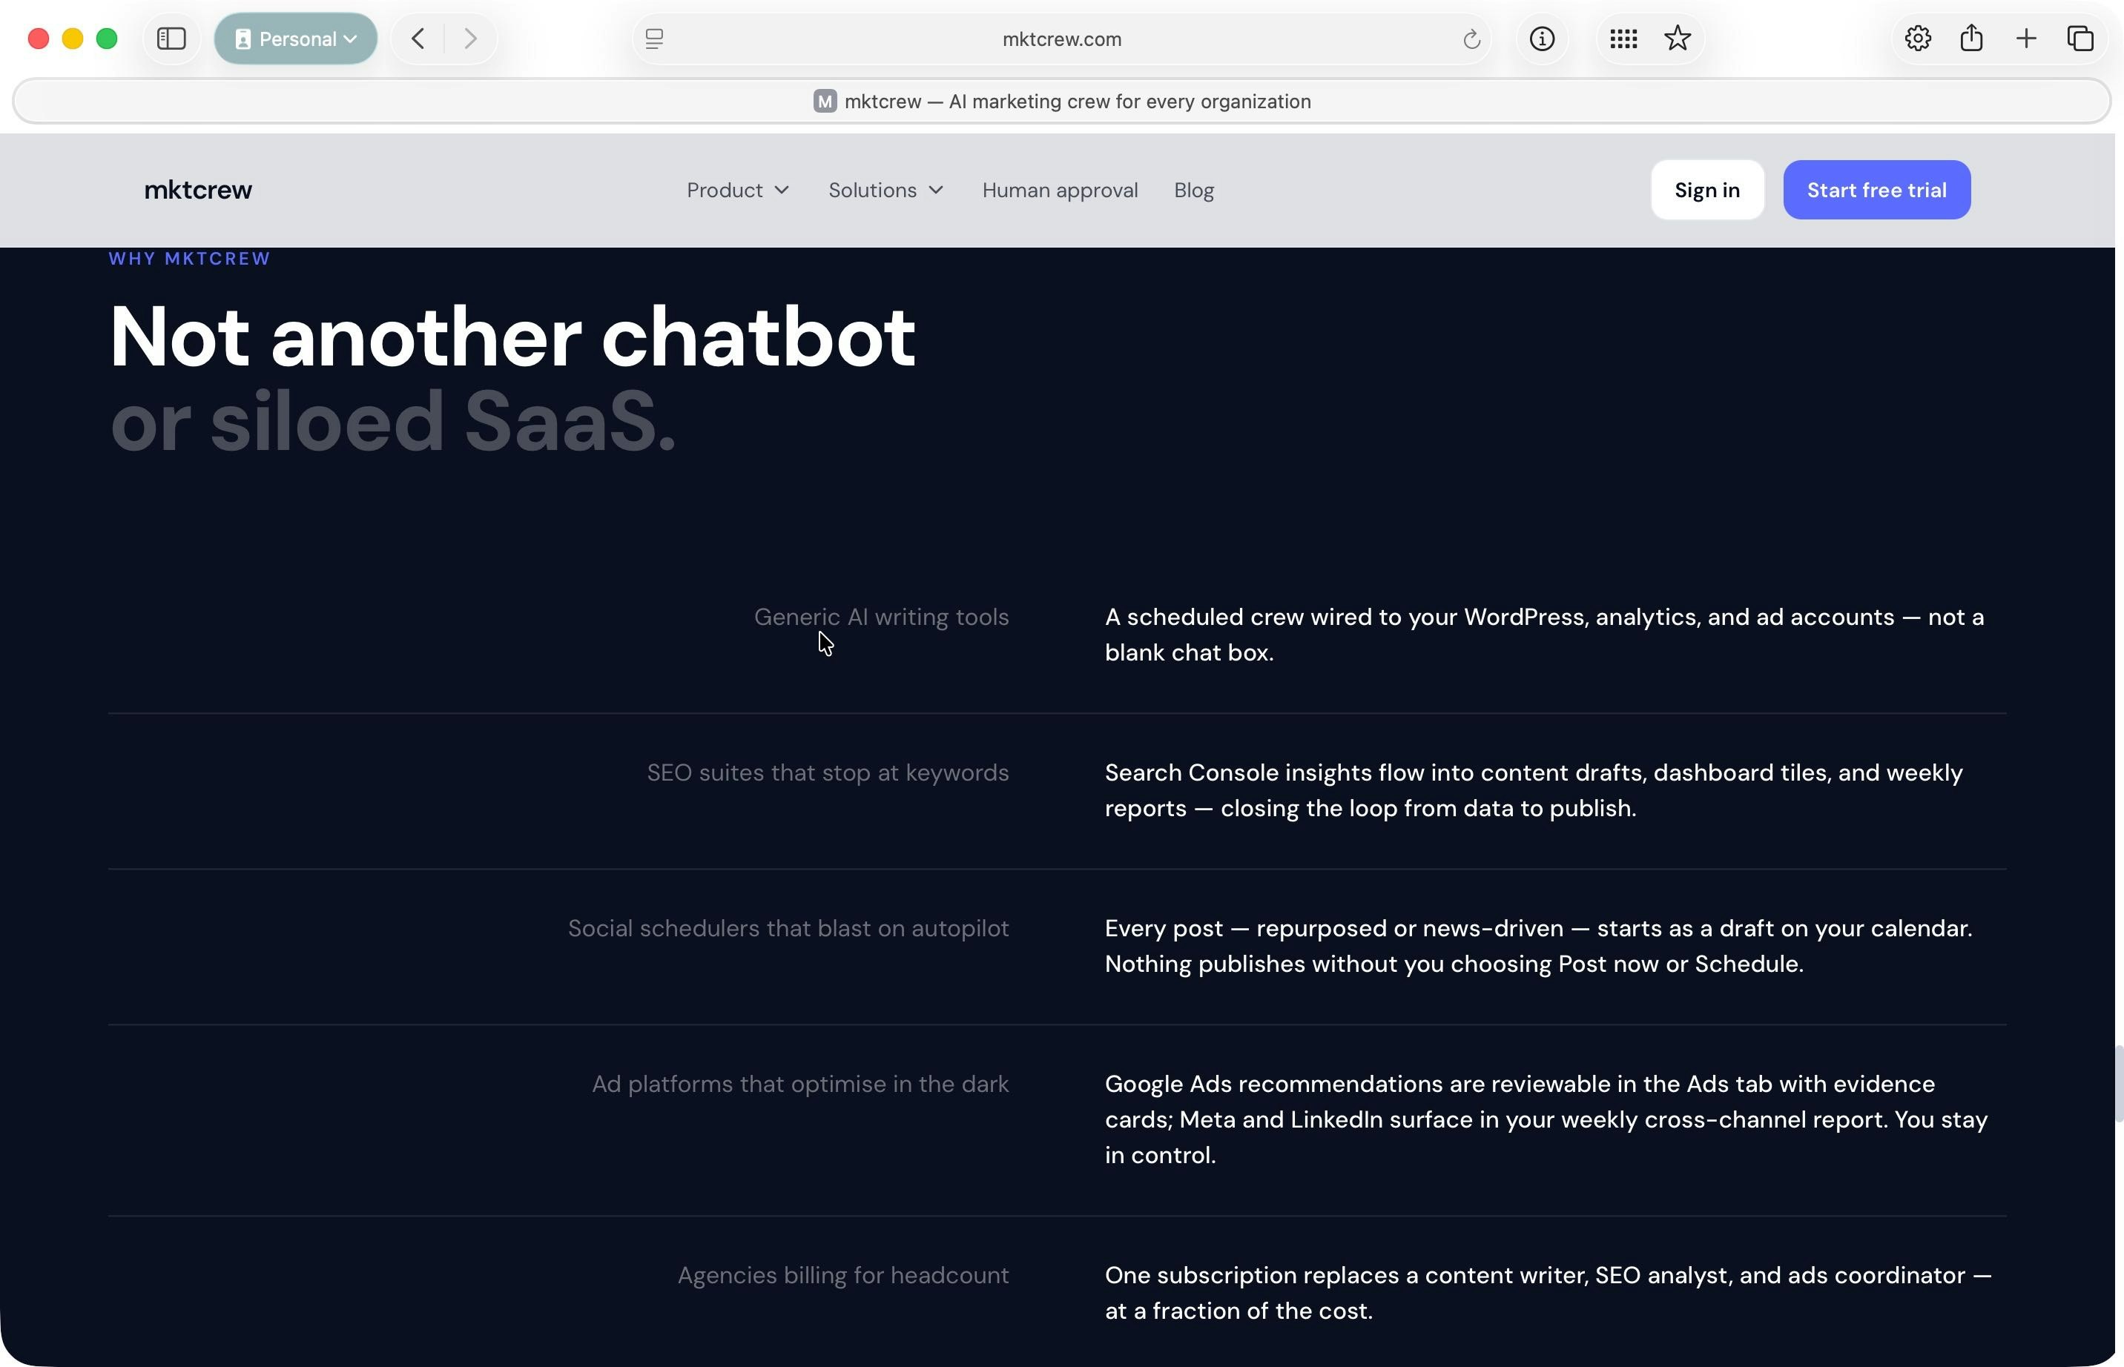Open the site info circle icon
2124x1367 pixels.
(1543, 39)
